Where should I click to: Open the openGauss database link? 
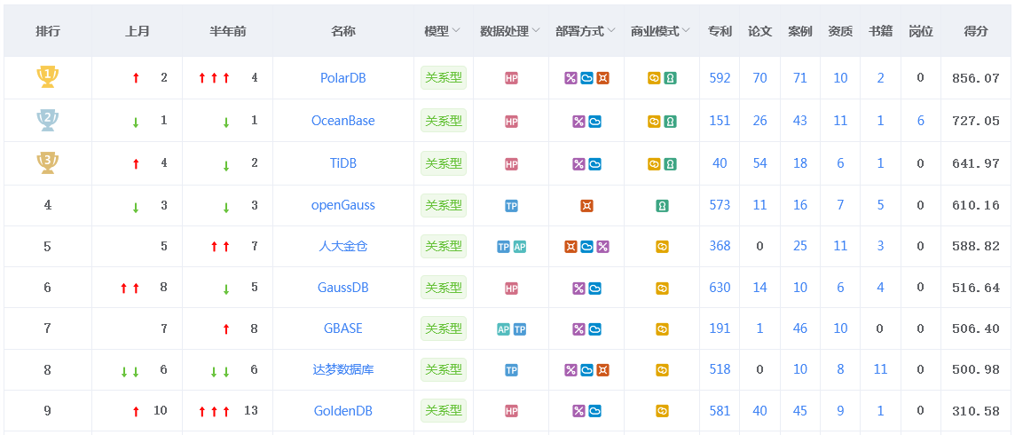coord(343,205)
